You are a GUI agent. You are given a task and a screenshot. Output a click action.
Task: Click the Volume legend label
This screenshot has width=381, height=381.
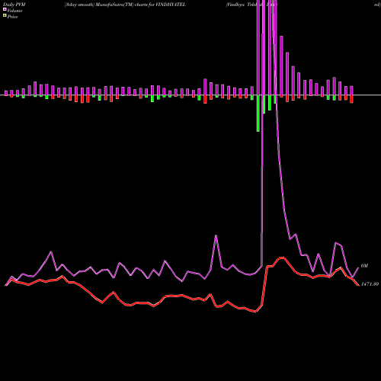(x=14, y=11)
